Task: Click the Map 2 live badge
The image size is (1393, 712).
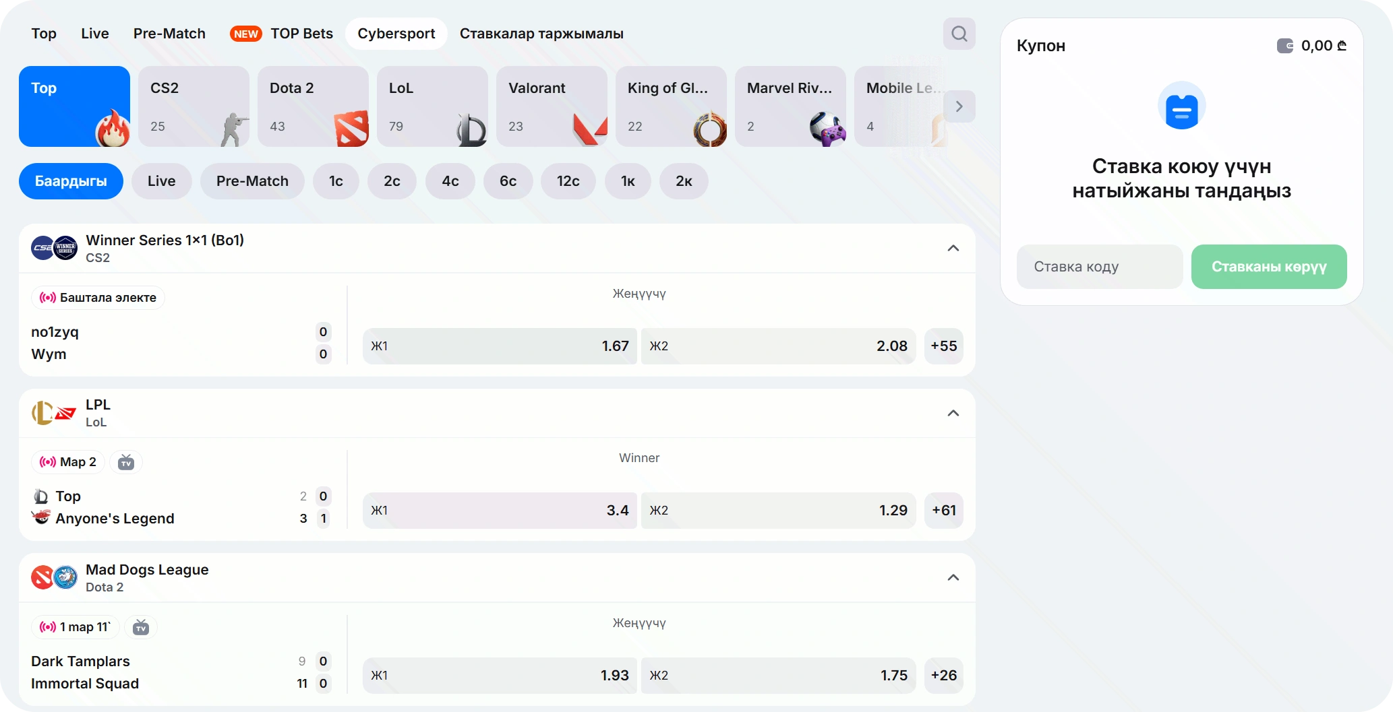Action: [68, 462]
